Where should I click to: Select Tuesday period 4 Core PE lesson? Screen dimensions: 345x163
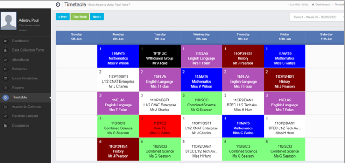point(160,126)
